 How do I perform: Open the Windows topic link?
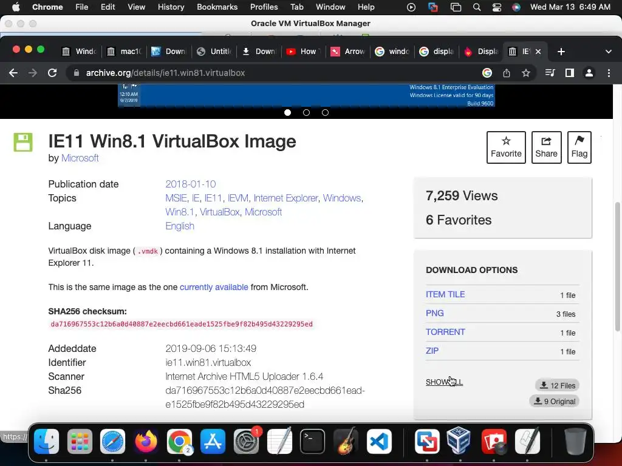(x=342, y=198)
